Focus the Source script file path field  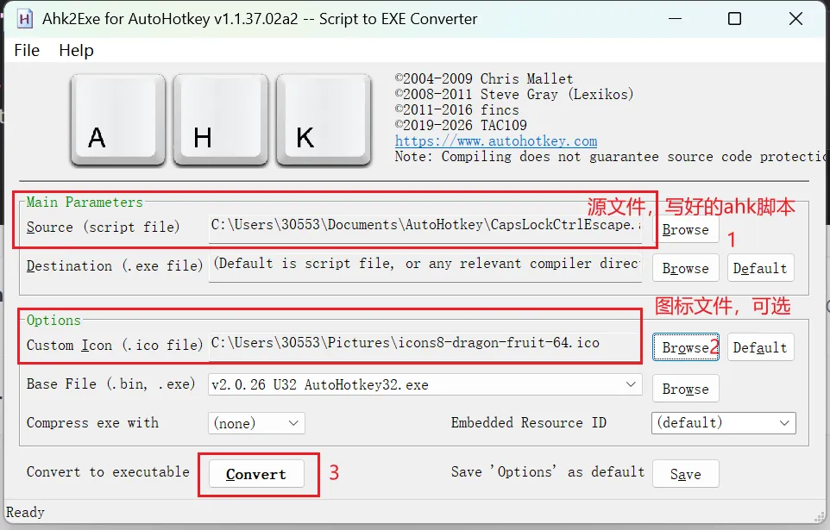[425, 228]
